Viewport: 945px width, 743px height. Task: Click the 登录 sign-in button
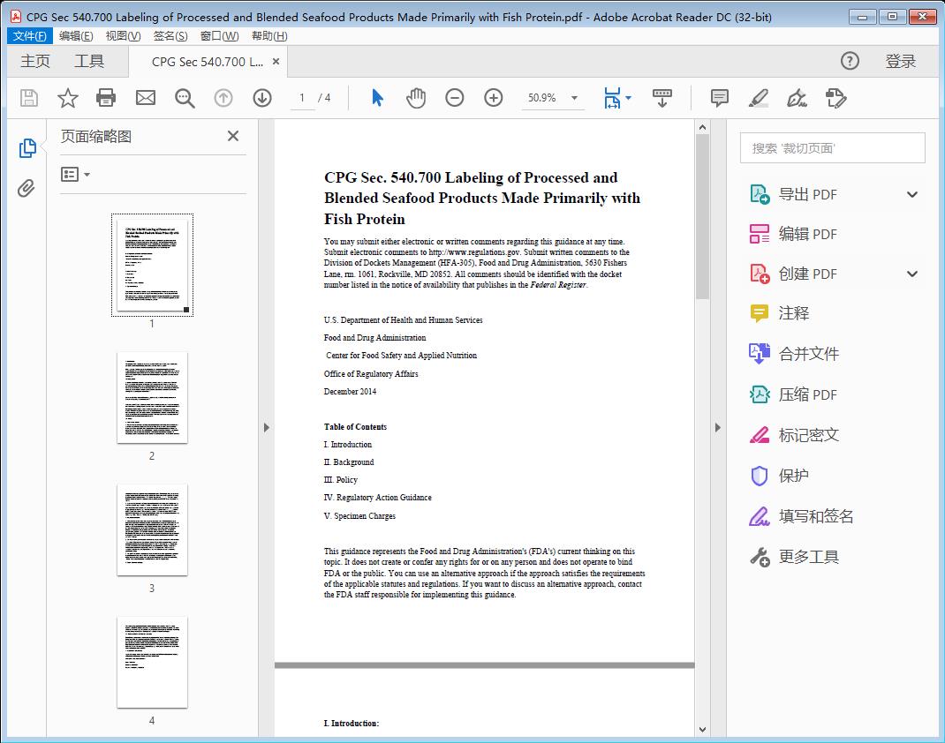click(900, 61)
